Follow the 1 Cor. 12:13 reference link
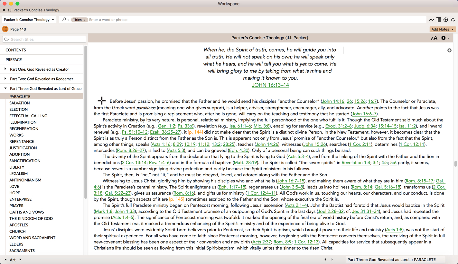The width and height of the screenshot is (458, 264). 306,242
